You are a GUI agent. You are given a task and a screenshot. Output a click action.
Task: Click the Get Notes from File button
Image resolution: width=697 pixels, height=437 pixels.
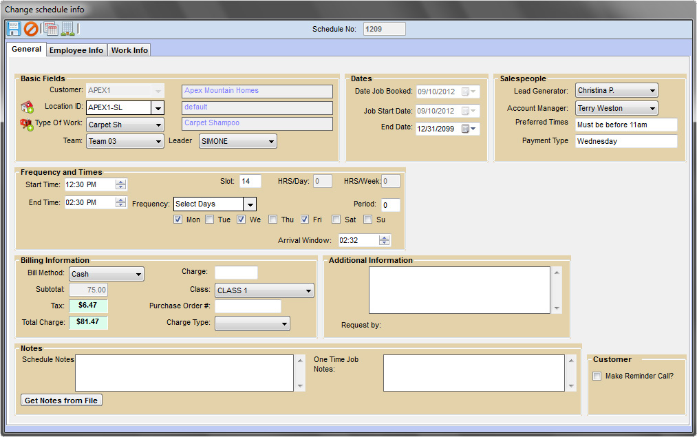point(61,400)
